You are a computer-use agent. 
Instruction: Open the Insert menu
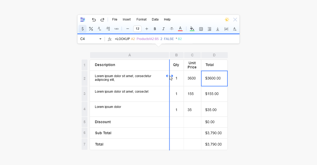coord(127,19)
